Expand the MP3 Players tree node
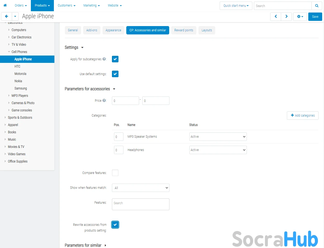The image size is (324, 248). pos(9,96)
